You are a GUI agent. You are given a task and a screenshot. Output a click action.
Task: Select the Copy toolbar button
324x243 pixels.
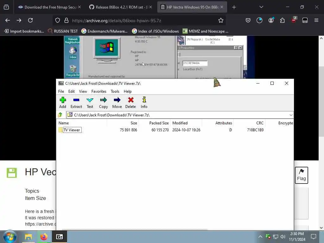[x=103, y=103]
